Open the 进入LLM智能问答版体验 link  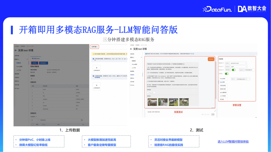pyautogui.click(x=233, y=141)
